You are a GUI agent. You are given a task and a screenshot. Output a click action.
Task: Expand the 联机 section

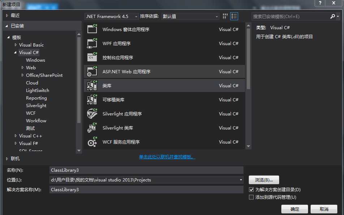point(7,159)
